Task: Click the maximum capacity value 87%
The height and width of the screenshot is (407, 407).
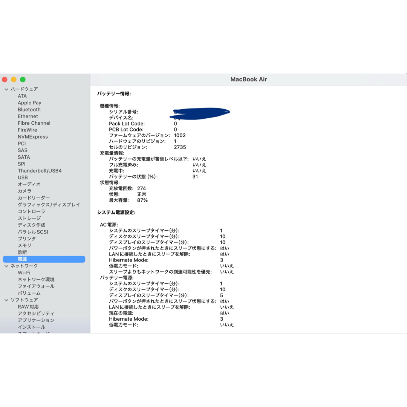Action: tap(142, 200)
